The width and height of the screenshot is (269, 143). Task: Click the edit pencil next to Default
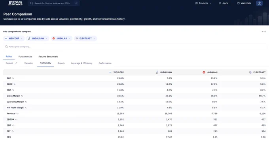click(x=16, y=63)
